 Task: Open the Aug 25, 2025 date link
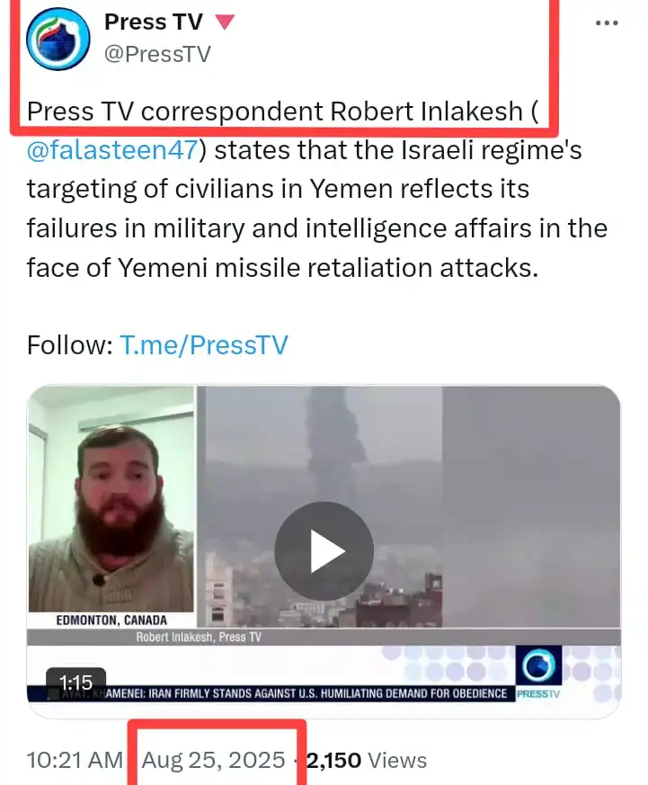pyautogui.click(x=213, y=760)
